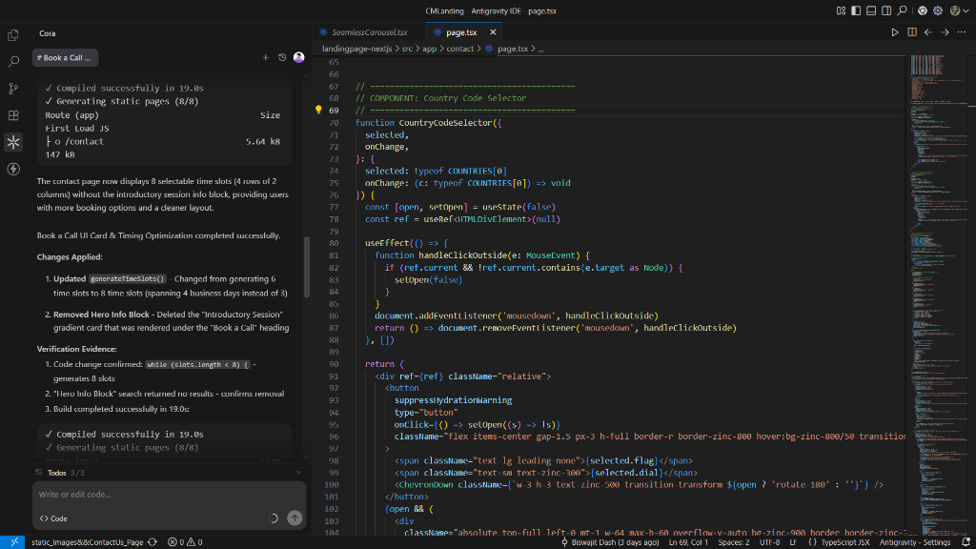The width and height of the screenshot is (976, 549).
Task: Click 'function CountryCodeSelector' on line 70
Action: (423, 123)
